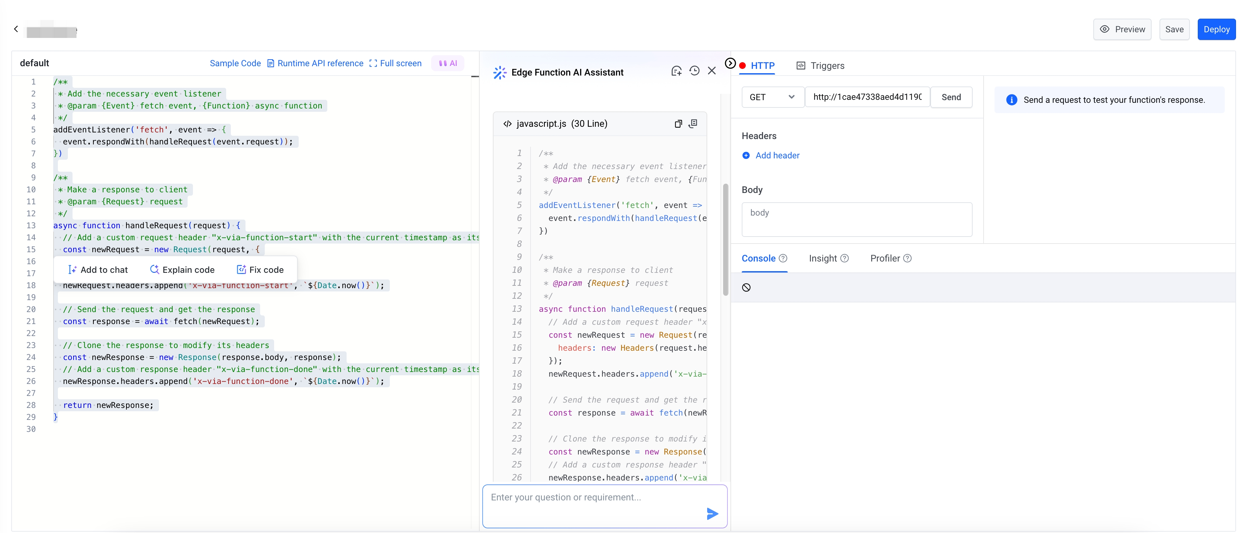The image size is (1254, 533).
Task: Click the back arrow icon
Action: (16, 29)
